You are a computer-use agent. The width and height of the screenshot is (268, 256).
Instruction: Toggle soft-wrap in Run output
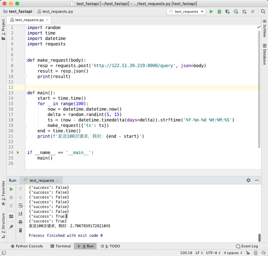(x=20, y=206)
